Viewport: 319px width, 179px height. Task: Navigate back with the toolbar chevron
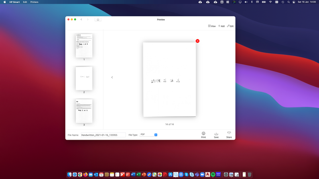[81, 19]
